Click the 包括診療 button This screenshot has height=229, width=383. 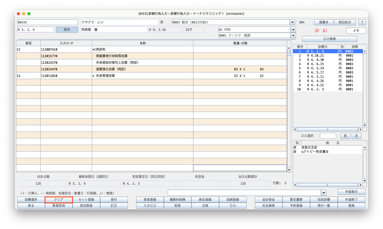324,200
